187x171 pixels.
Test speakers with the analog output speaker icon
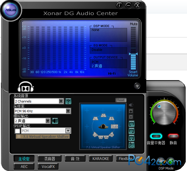pos(55,121)
